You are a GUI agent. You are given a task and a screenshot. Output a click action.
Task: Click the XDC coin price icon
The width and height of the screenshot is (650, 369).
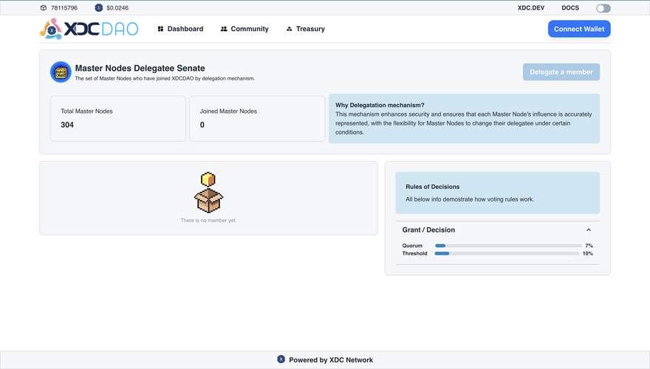[99, 8]
